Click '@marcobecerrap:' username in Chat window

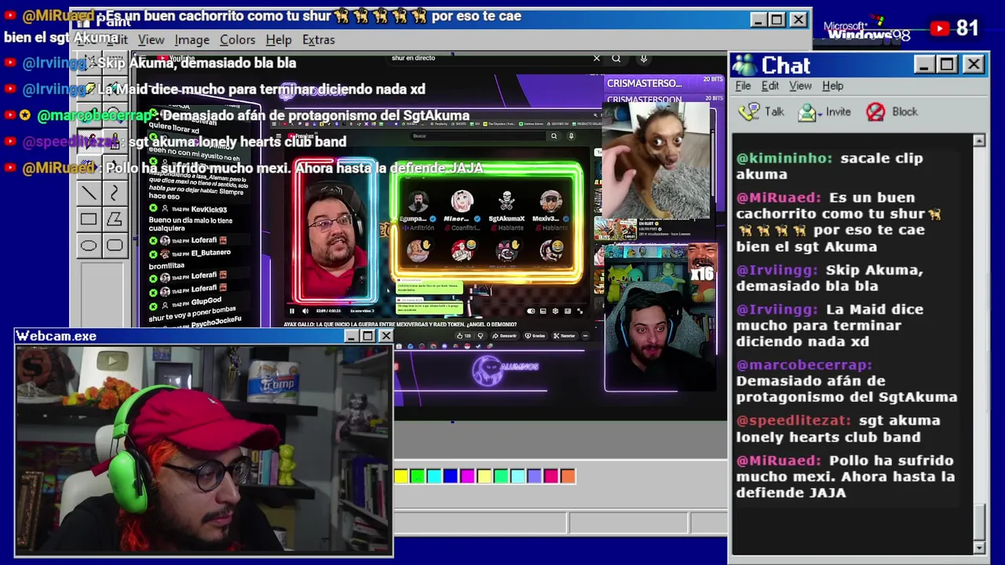(x=804, y=365)
